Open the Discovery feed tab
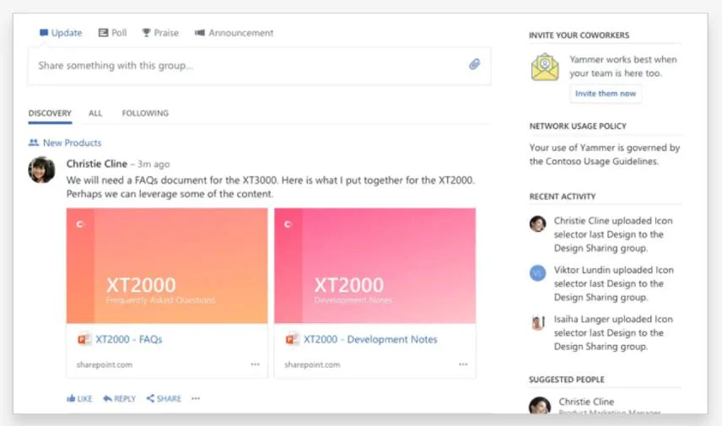 coord(50,113)
